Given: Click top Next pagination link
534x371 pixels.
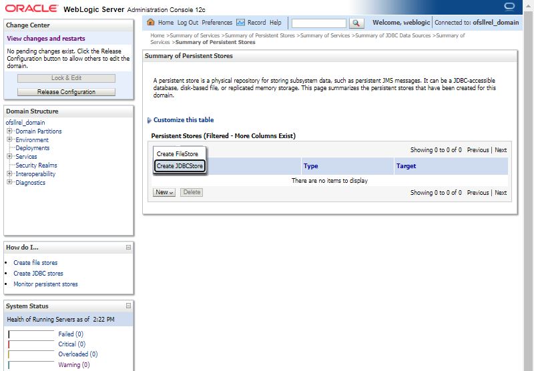Looking at the screenshot, I should coord(501,149).
